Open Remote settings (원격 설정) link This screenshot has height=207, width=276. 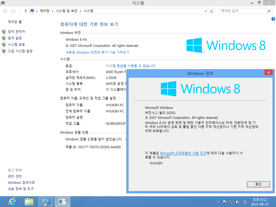point(15,38)
